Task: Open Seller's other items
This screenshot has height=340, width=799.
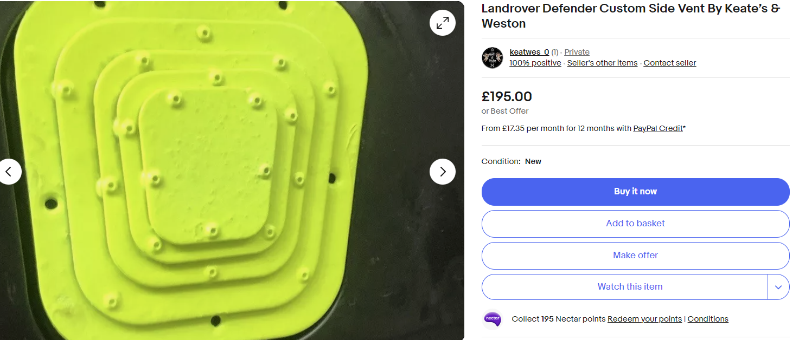Action: (602, 63)
